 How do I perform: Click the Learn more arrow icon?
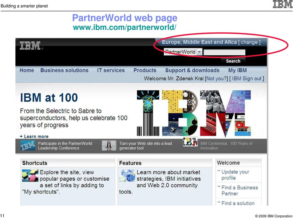(x=21, y=136)
